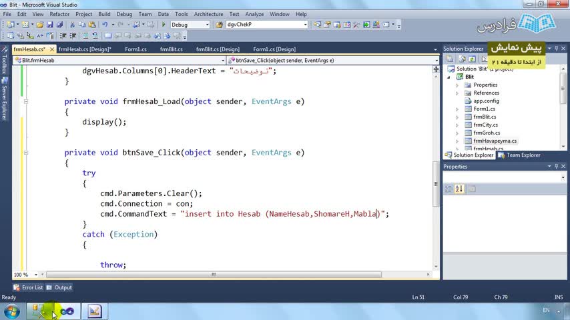The height and width of the screenshot is (320, 570).
Task: Open the Toolbox side tab
Action: (x=5, y=60)
